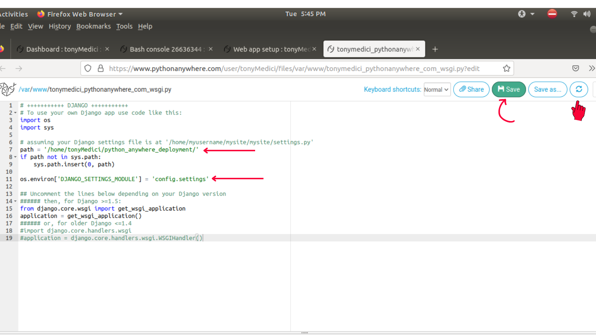The image size is (596, 336).
Task: Close the Bash console tab
Action: 211,49
